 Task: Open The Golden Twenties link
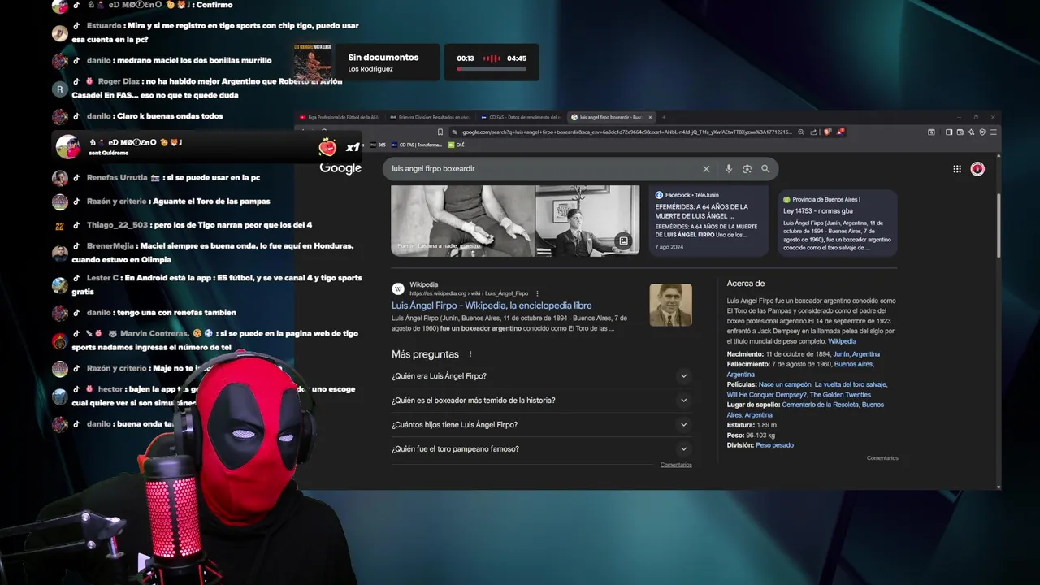841,395
